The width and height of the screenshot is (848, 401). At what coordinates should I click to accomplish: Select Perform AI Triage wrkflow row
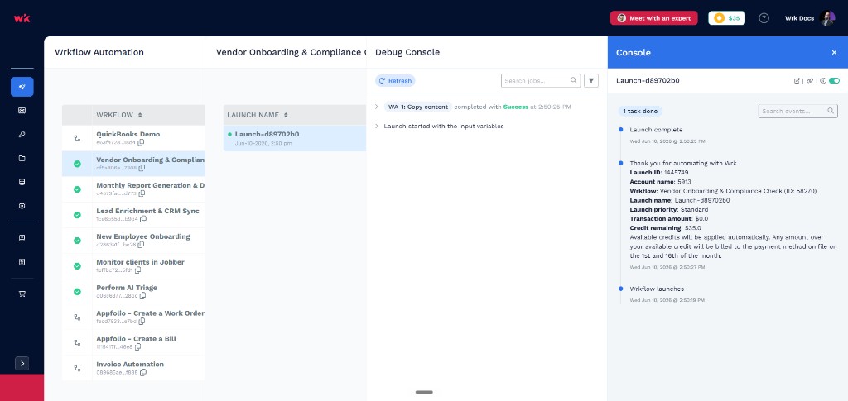133,291
